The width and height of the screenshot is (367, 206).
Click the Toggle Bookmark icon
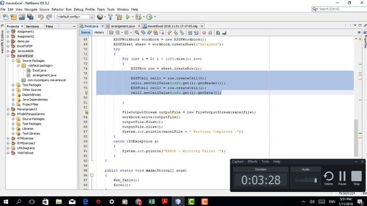point(182,33)
